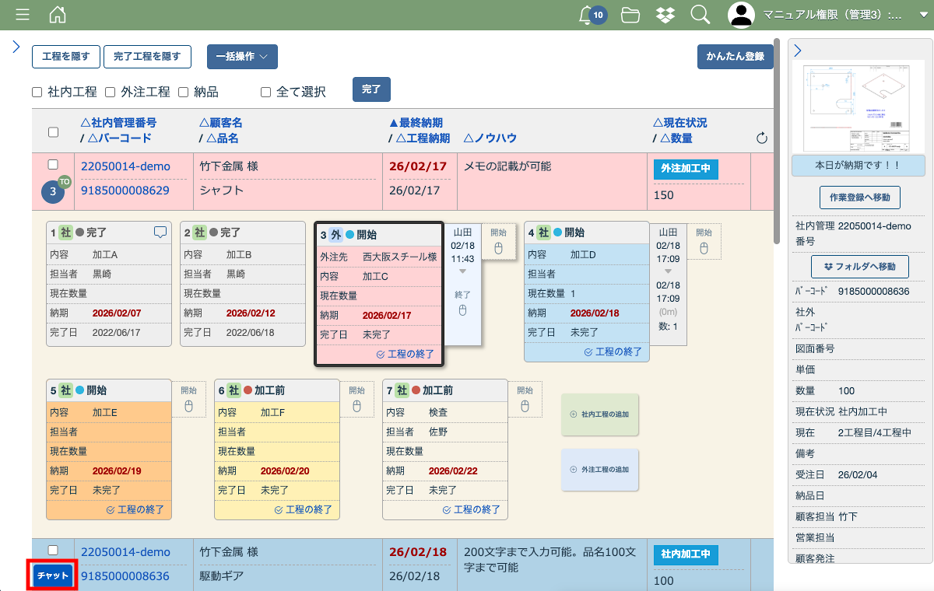Click the green 社内工程の追加 tile
The height and width of the screenshot is (591, 934).
click(x=599, y=415)
